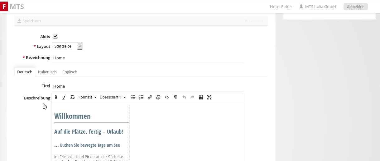Toggle fullscreen editor mode
Image resolution: width=380 pixels, height=161 pixels.
click(x=209, y=97)
